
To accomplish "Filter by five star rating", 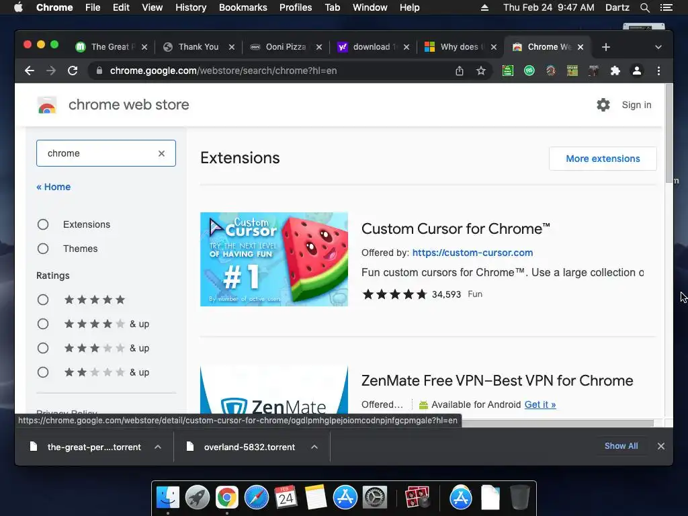I will coord(43,300).
